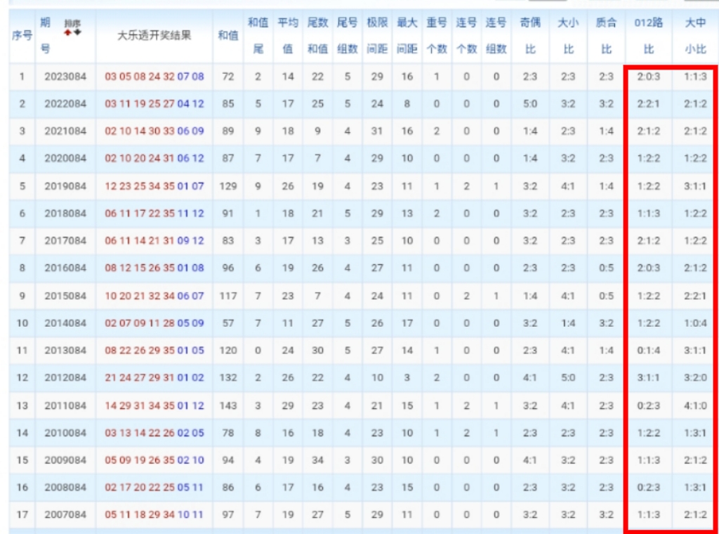This screenshot has height=534, width=719.
Task: Click issue number 2018084
Action: (x=65, y=214)
